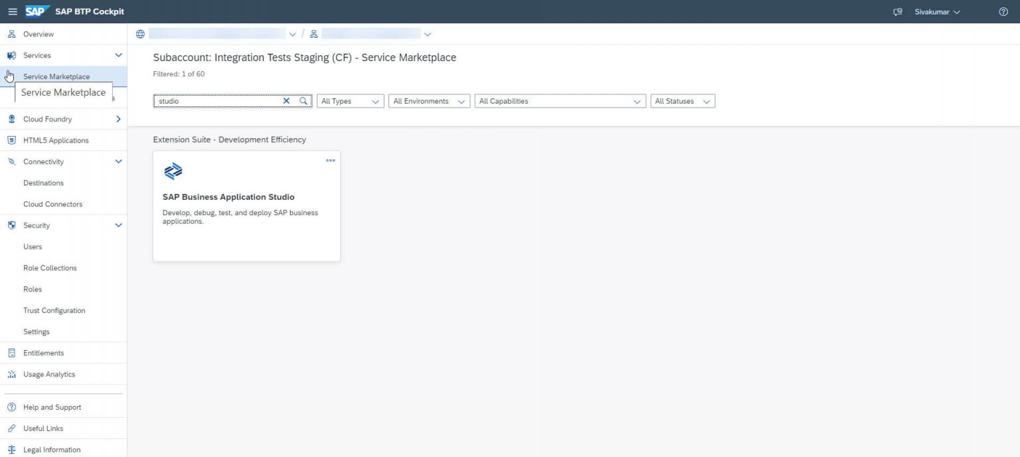Image resolution: width=1020 pixels, height=457 pixels.
Task: Open the three-dot menu on service tile
Action: [330, 161]
